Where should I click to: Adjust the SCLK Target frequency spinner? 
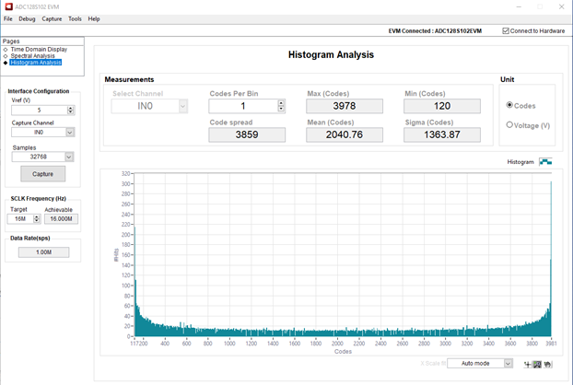click(x=37, y=219)
